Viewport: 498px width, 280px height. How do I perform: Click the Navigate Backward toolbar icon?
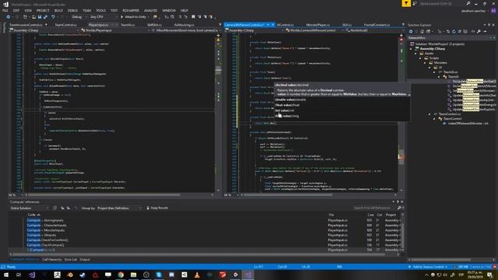click(x=9, y=17)
